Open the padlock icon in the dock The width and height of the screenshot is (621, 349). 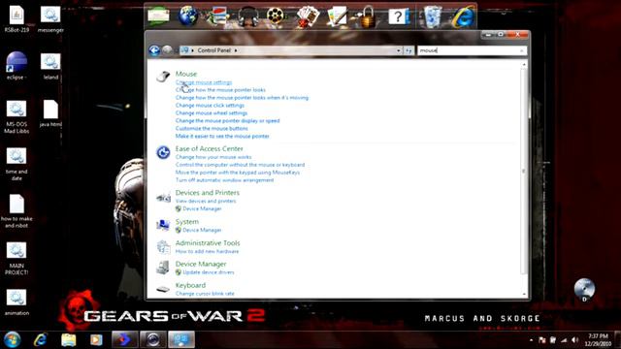367,16
